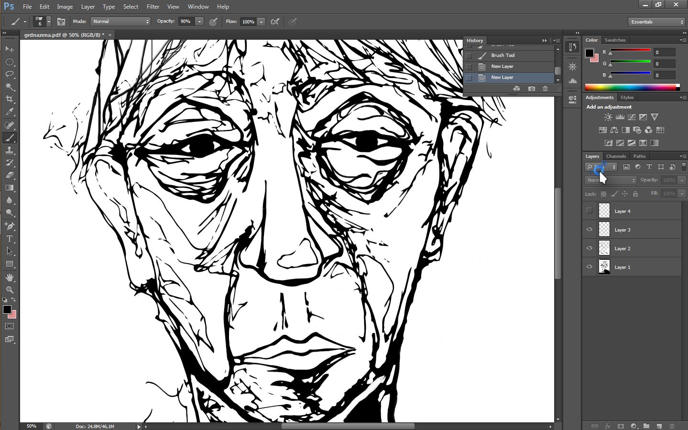This screenshot has width=688, height=430.
Task: Select the Healing Brush tool
Action: pyautogui.click(x=10, y=125)
